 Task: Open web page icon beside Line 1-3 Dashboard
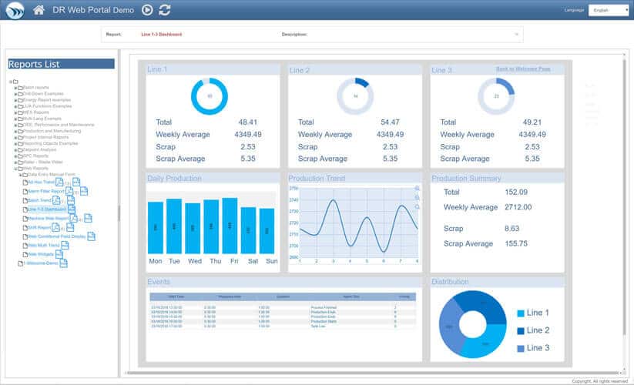click(x=72, y=209)
